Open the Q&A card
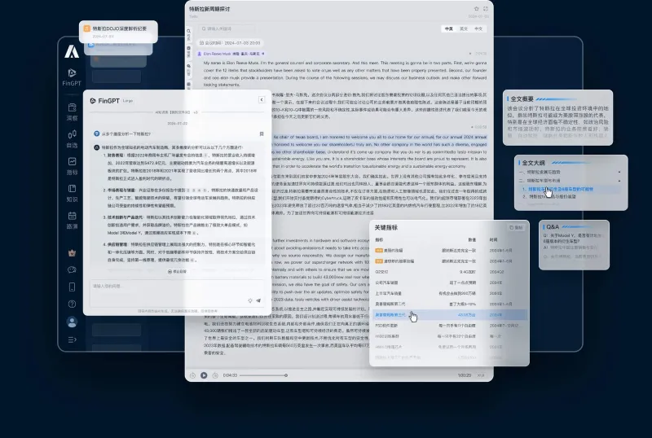This screenshot has width=652, height=438. (575, 245)
